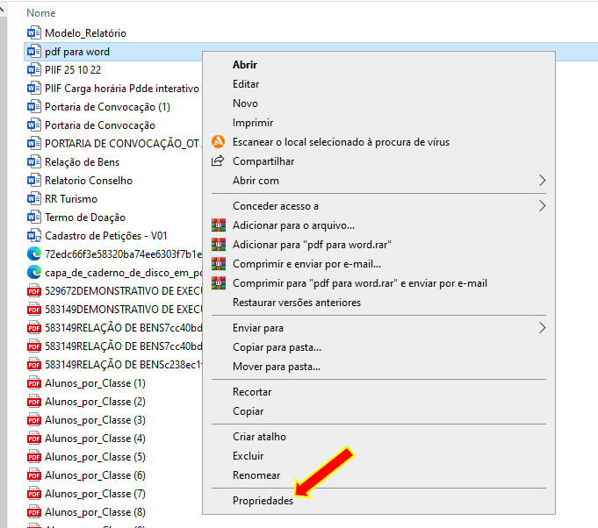Select file name pdf para word
The height and width of the screenshot is (528, 598).
pos(77,52)
